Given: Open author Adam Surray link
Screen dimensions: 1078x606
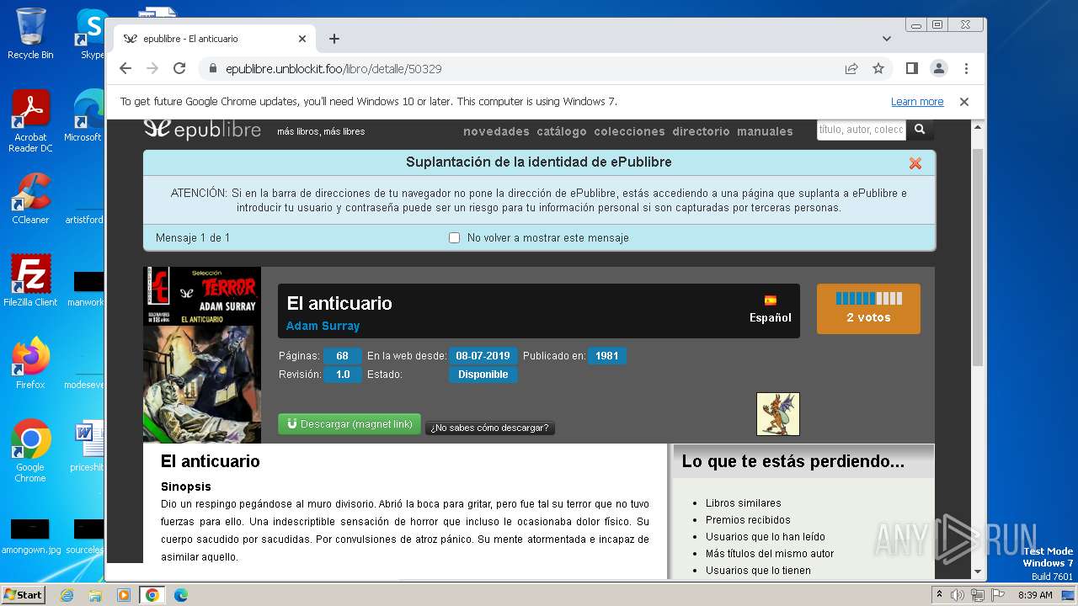Looking at the screenshot, I should (x=323, y=326).
